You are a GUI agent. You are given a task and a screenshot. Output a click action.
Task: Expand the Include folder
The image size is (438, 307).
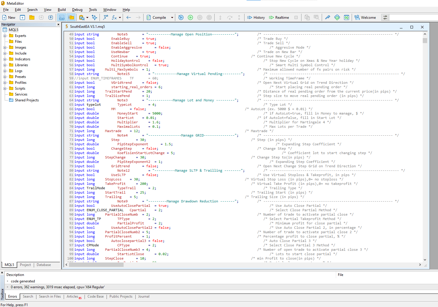pos(5,53)
